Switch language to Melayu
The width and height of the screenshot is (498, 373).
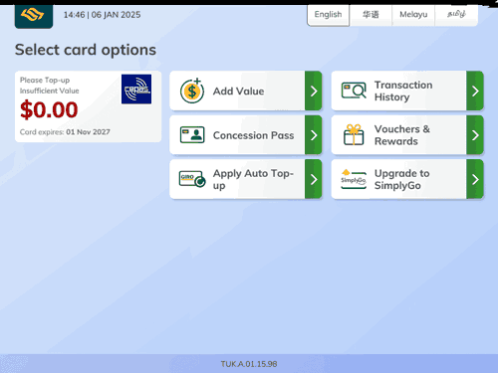click(x=413, y=15)
